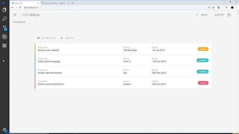Click the due date 1st Jan 2019

(x=158, y=50)
